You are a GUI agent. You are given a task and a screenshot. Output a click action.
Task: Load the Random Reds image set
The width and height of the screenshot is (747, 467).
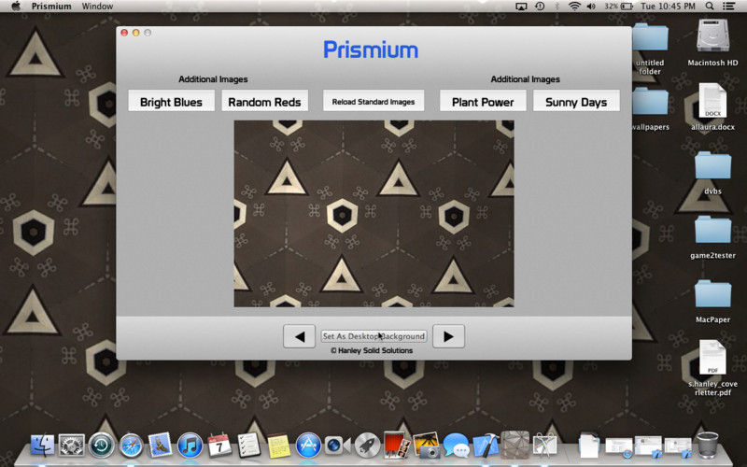(x=264, y=102)
